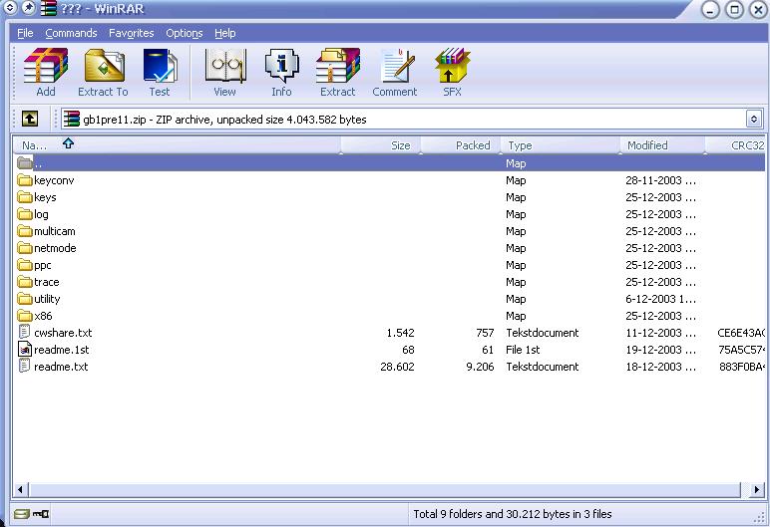The width and height of the screenshot is (770, 527).
Task: Click the multicam folder icon
Action: pos(25,231)
